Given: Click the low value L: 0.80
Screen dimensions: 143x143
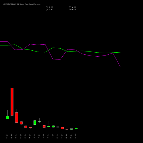Looking at the screenshot, I should [72, 10].
